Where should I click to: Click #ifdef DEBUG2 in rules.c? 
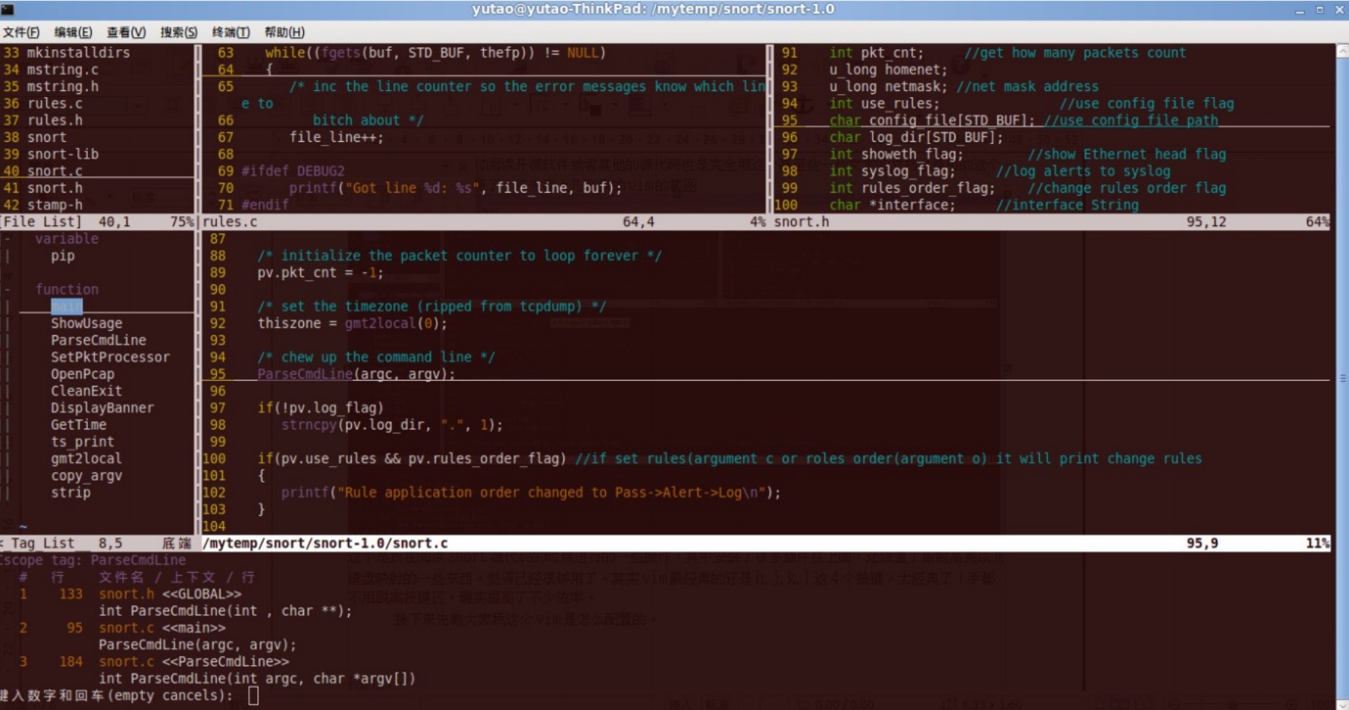point(293,171)
